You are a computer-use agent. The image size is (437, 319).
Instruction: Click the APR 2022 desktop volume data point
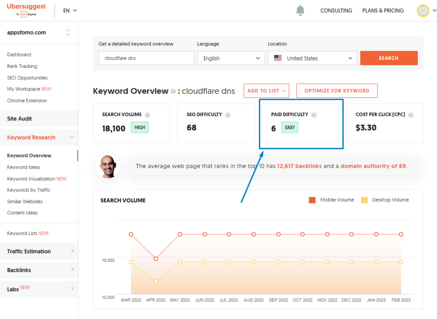(156, 281)
